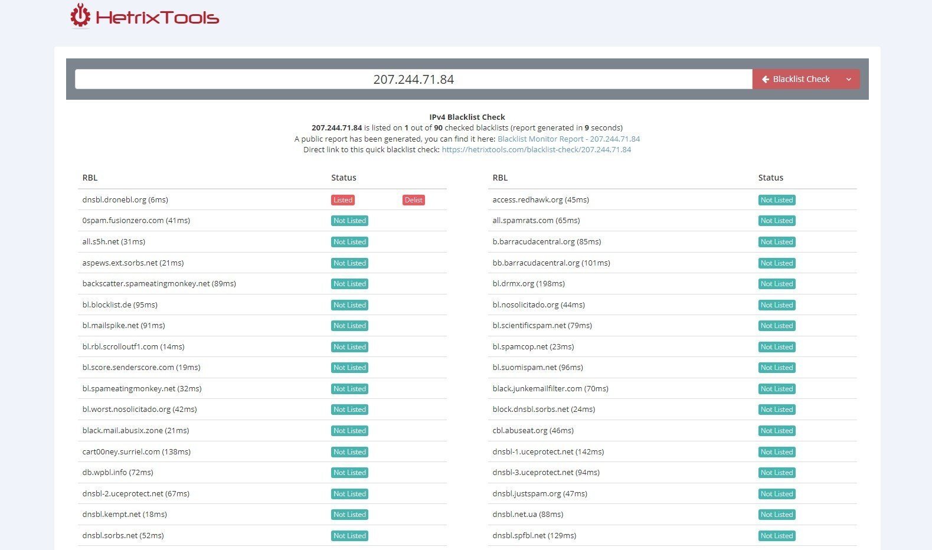
Task: Click cart00ney.surriel.com (138ms) entry
Action: (136, 451)
